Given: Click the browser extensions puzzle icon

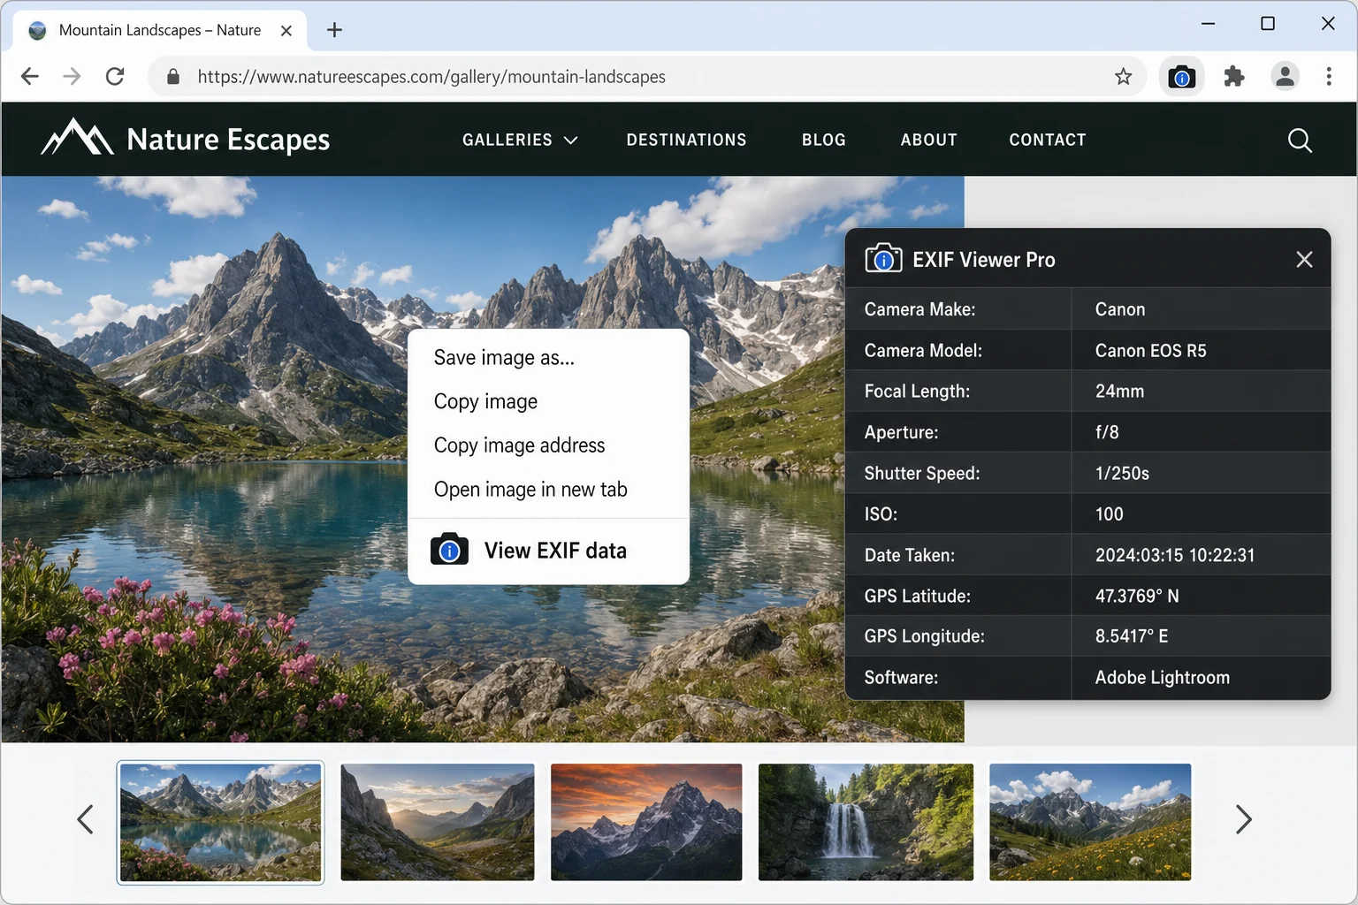Looking at the screenshot, I should [1233, 76].
